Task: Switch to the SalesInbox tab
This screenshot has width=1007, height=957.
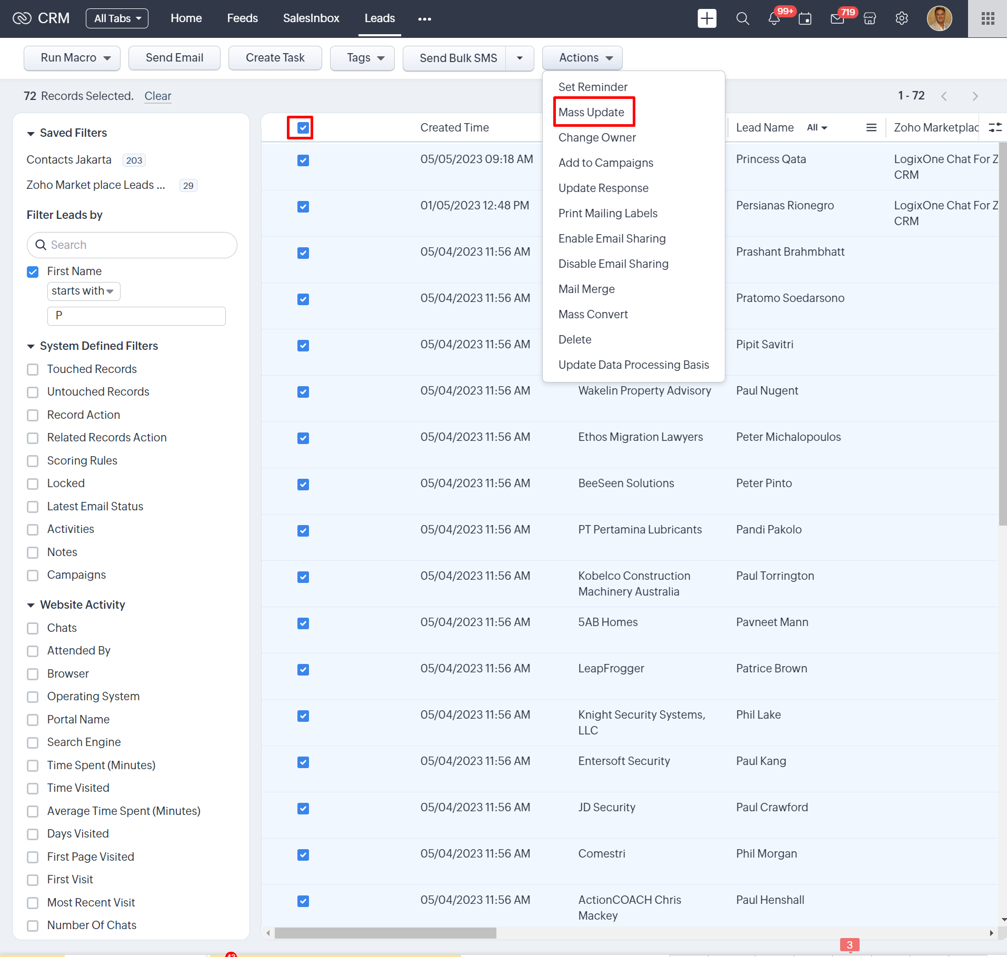Action: point(311,18)
